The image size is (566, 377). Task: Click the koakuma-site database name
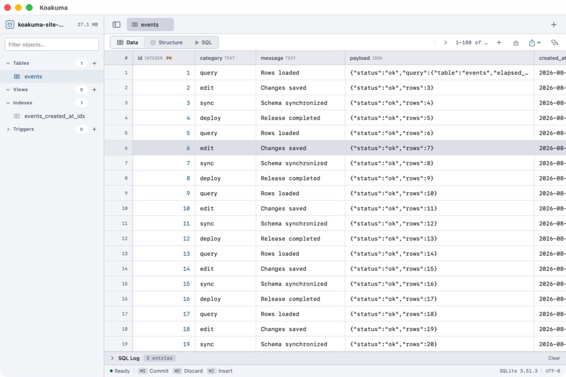(x=40, y=25)
